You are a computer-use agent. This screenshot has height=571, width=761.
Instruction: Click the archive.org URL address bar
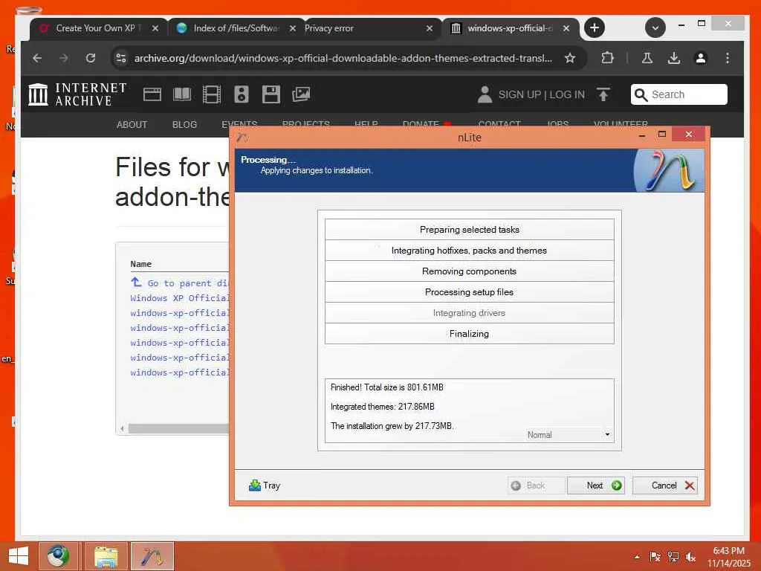pos(343,58)
